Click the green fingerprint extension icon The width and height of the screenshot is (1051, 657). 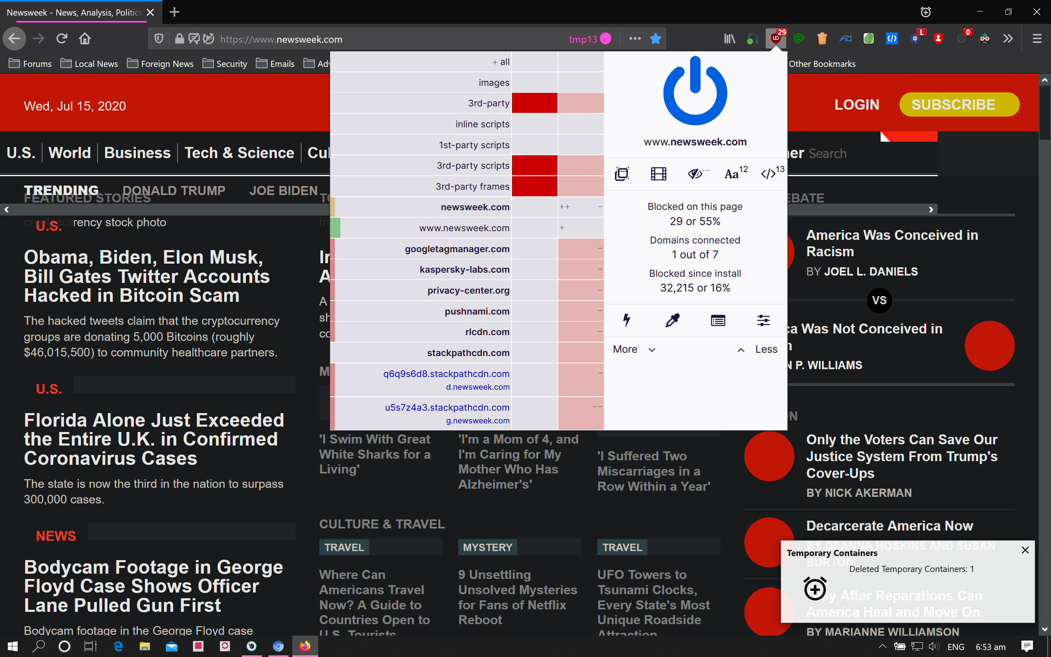coord(869,39)
